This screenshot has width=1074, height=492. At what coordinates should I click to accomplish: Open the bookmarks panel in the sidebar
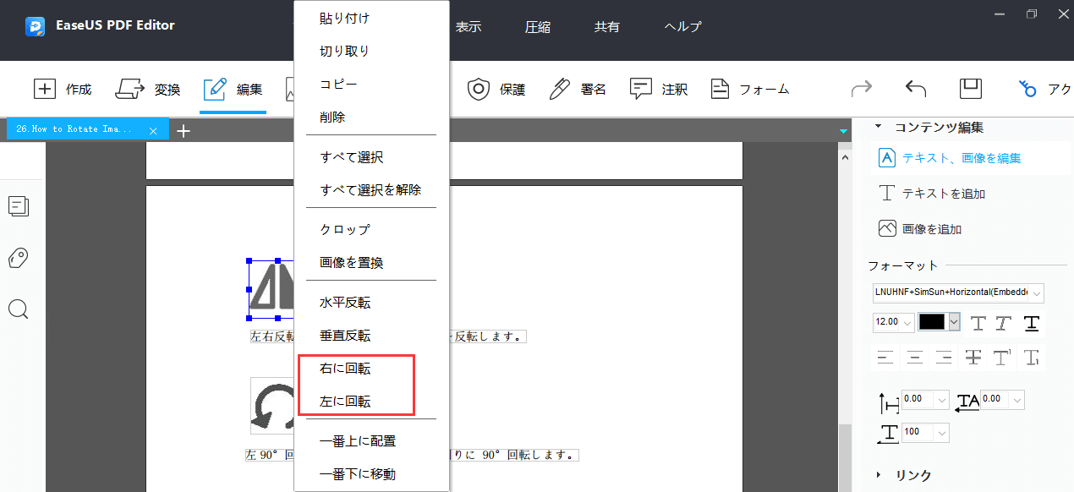pos(19,258)
